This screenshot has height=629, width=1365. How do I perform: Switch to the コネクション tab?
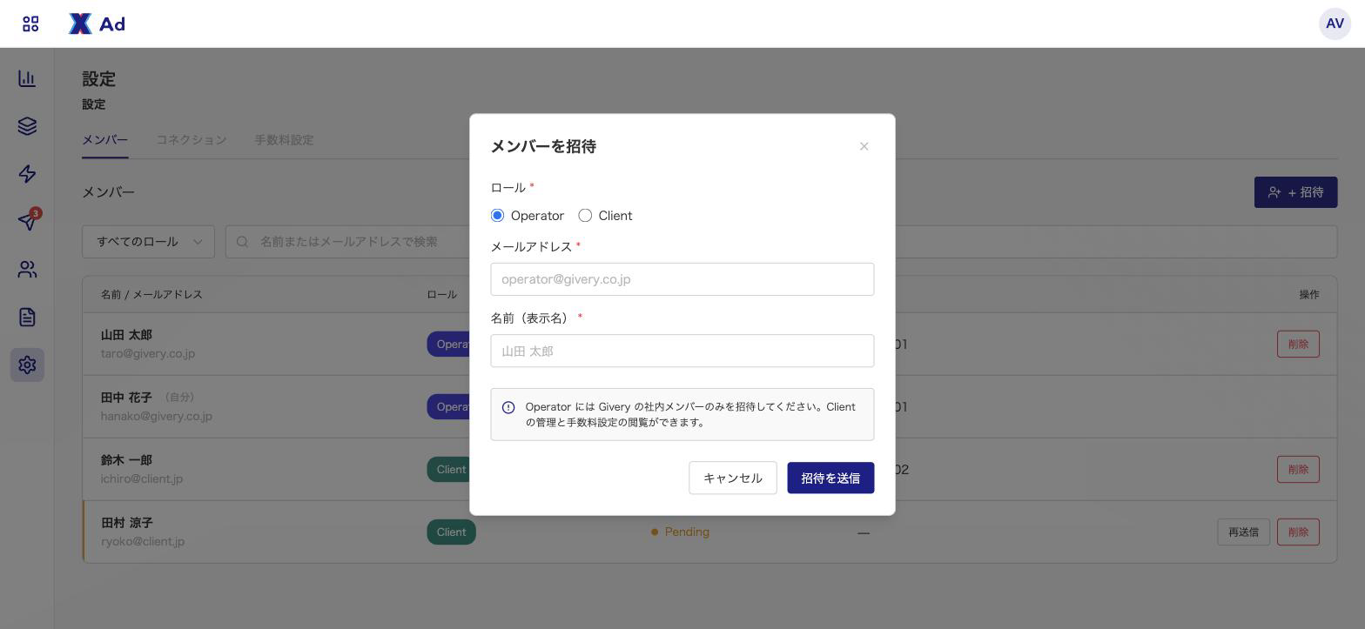[x=192, y=140]
